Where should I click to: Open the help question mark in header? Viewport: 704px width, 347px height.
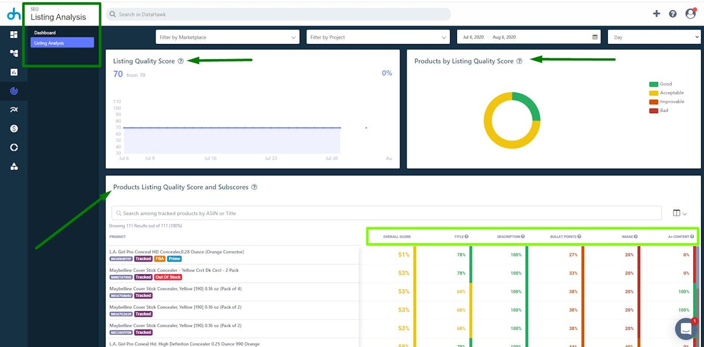click(673, 13)
